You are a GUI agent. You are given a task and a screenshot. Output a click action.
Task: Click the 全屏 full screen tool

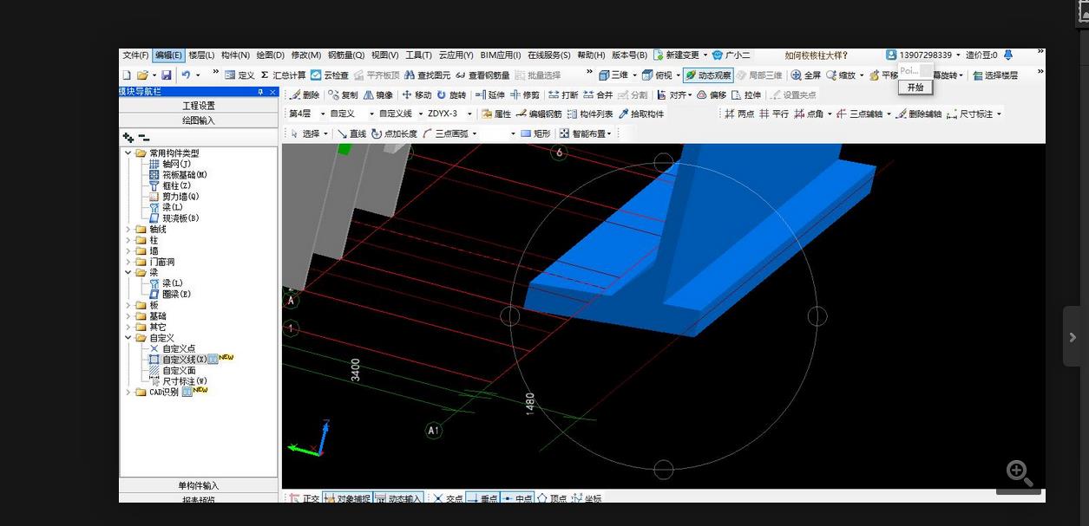806,75
